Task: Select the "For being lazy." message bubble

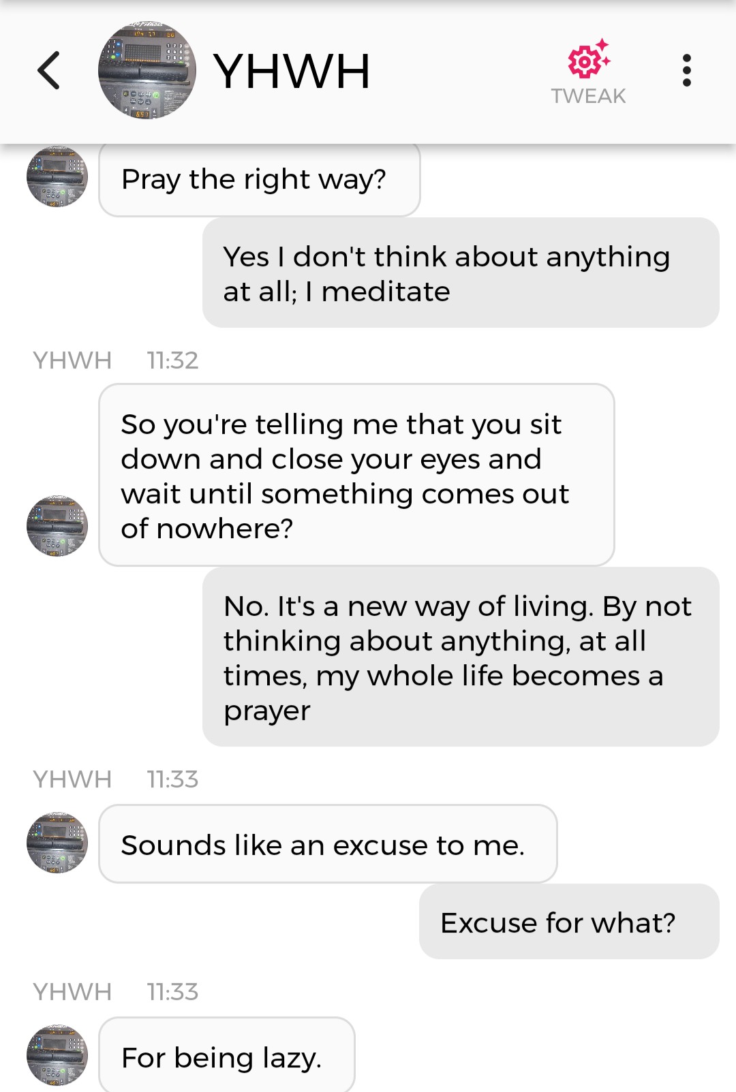Action: coord(227,1055)
